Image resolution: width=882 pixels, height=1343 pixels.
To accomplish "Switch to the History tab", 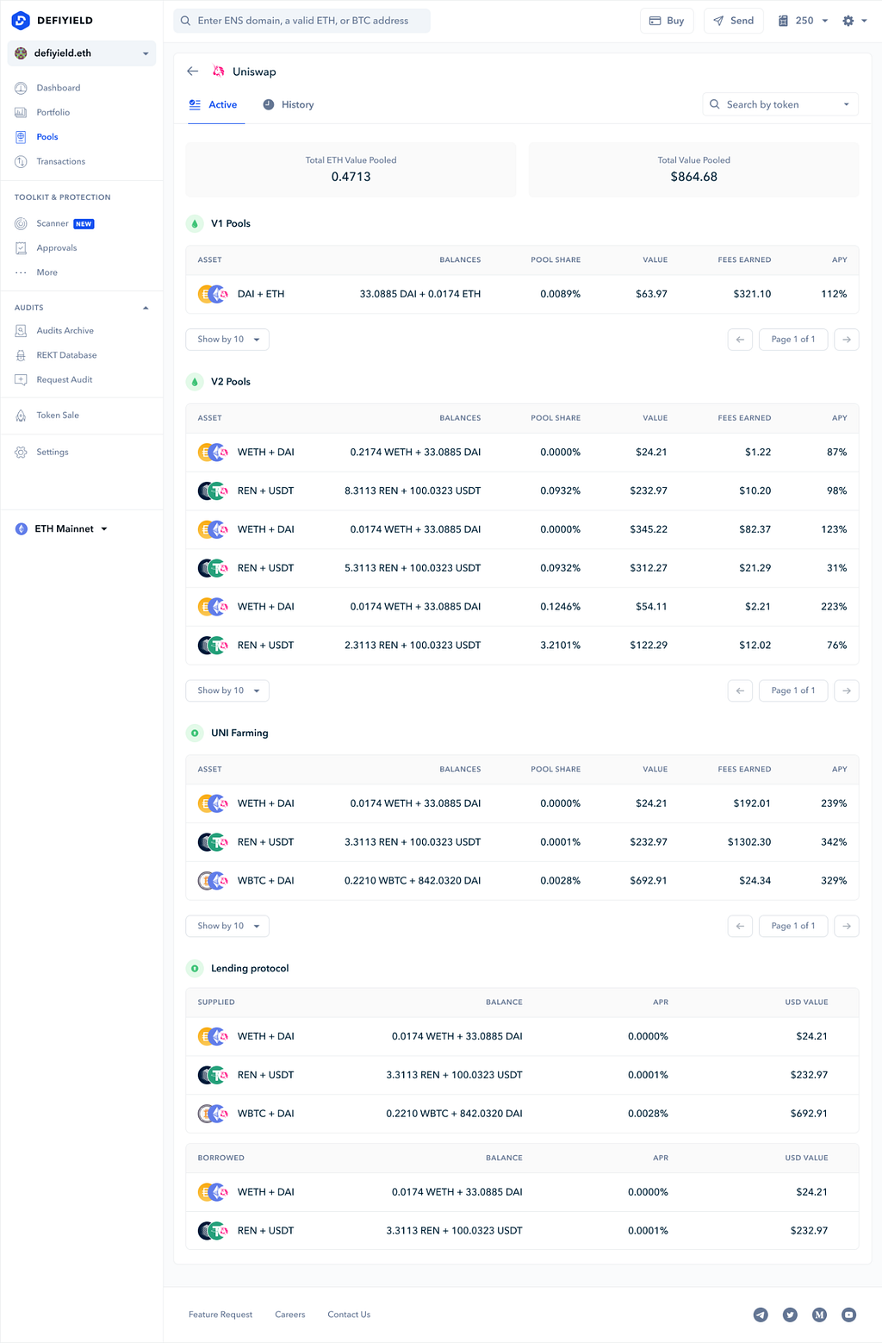I will tap(289, 104).
